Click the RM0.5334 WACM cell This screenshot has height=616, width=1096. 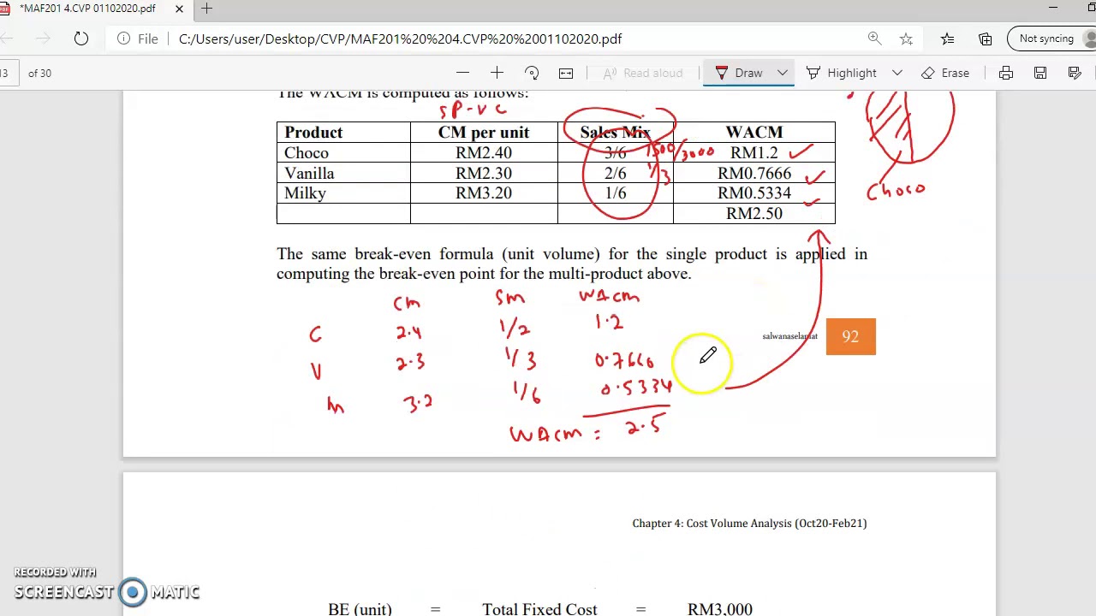[x=753, y=193]
